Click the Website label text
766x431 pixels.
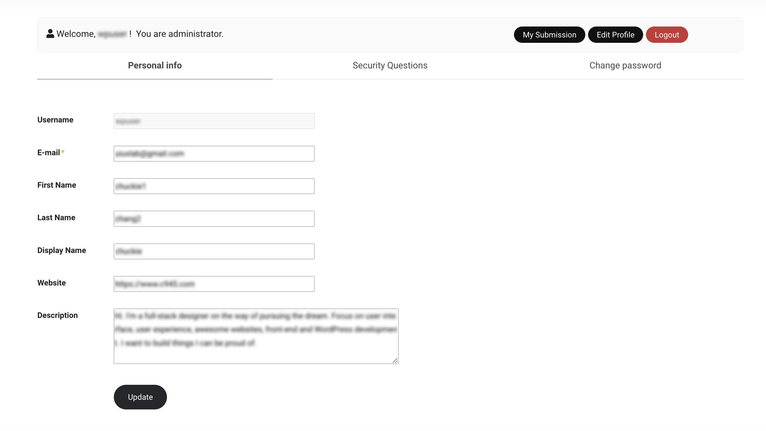[52, 283]
